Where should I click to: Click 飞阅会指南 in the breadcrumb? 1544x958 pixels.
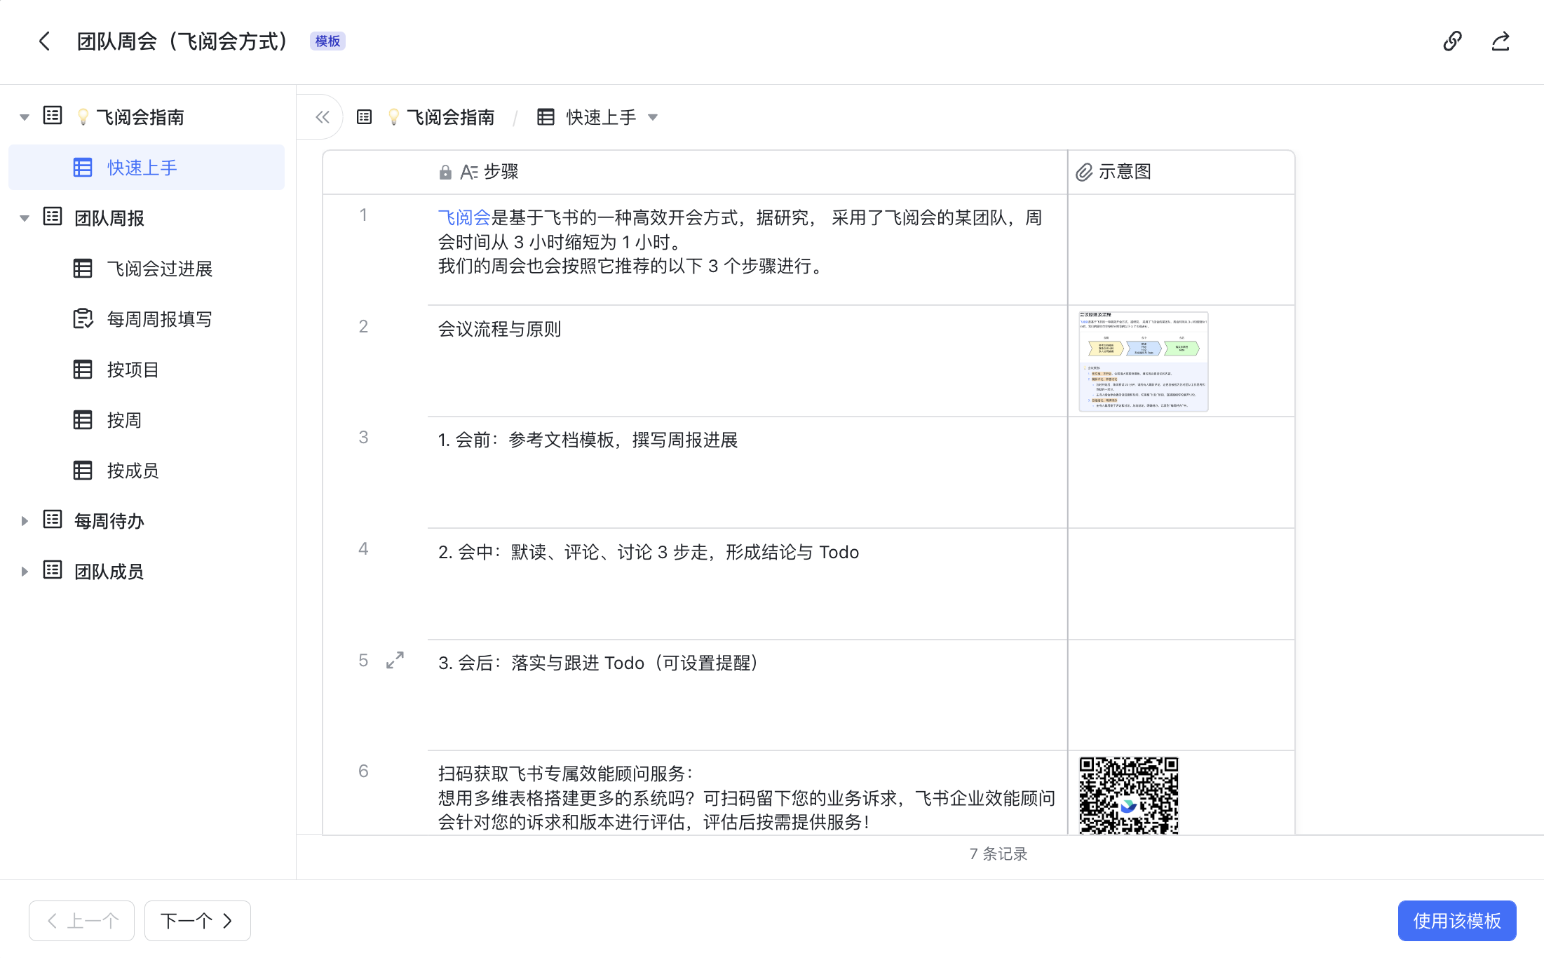tap(451, 117)
